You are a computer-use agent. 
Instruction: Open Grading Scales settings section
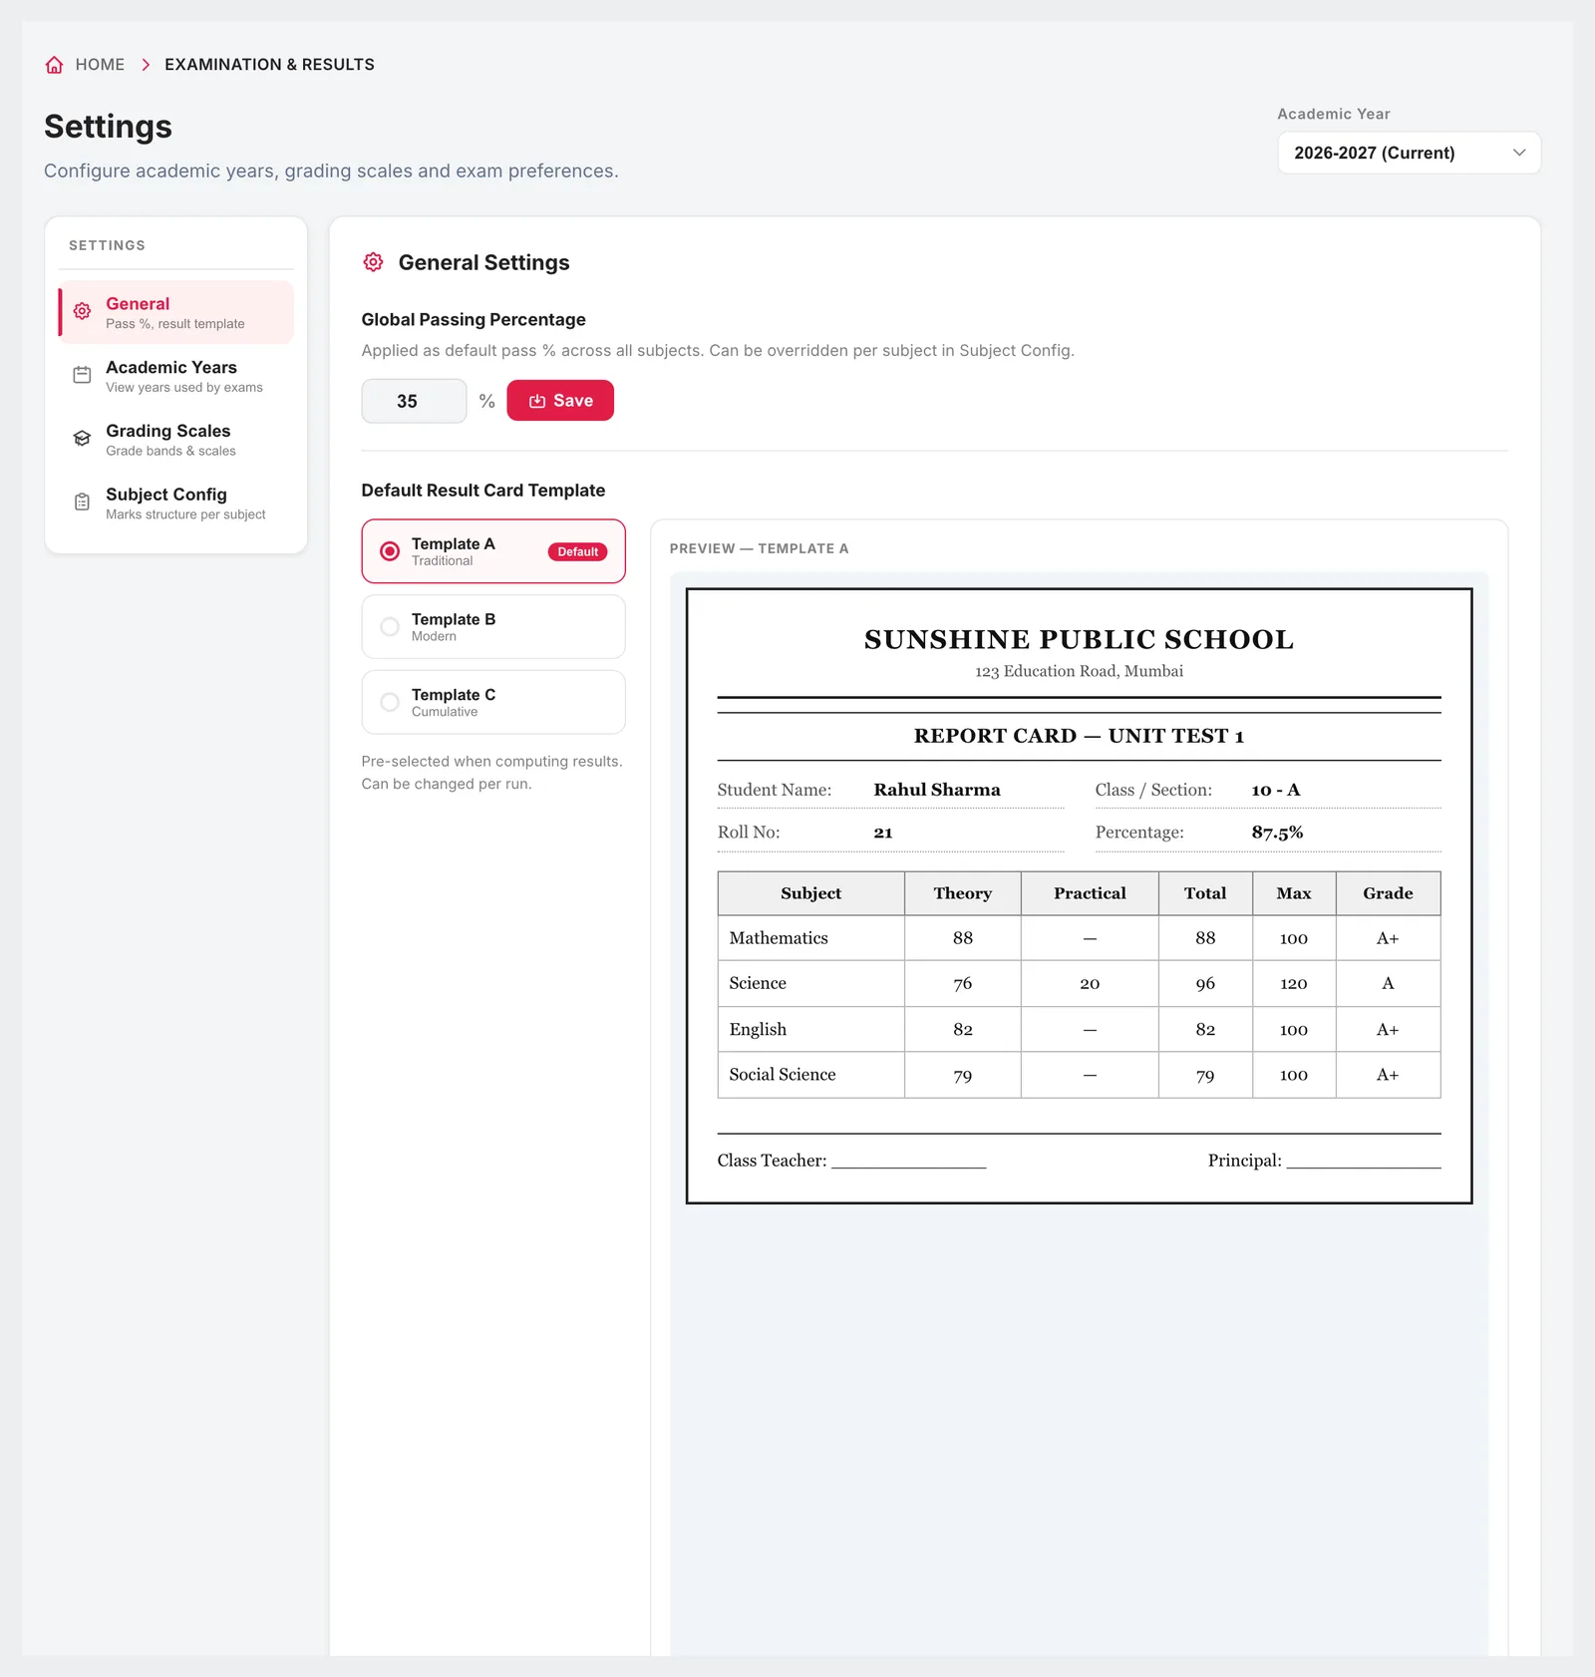176,440
